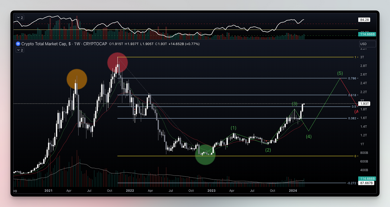Image resolution: width=390 pixels, height=207 pixels.
Task: Click the 1.2T price axis label
Action: pos(363,135)
